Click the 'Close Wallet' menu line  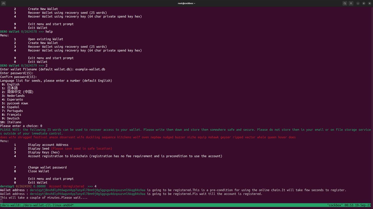31,171
